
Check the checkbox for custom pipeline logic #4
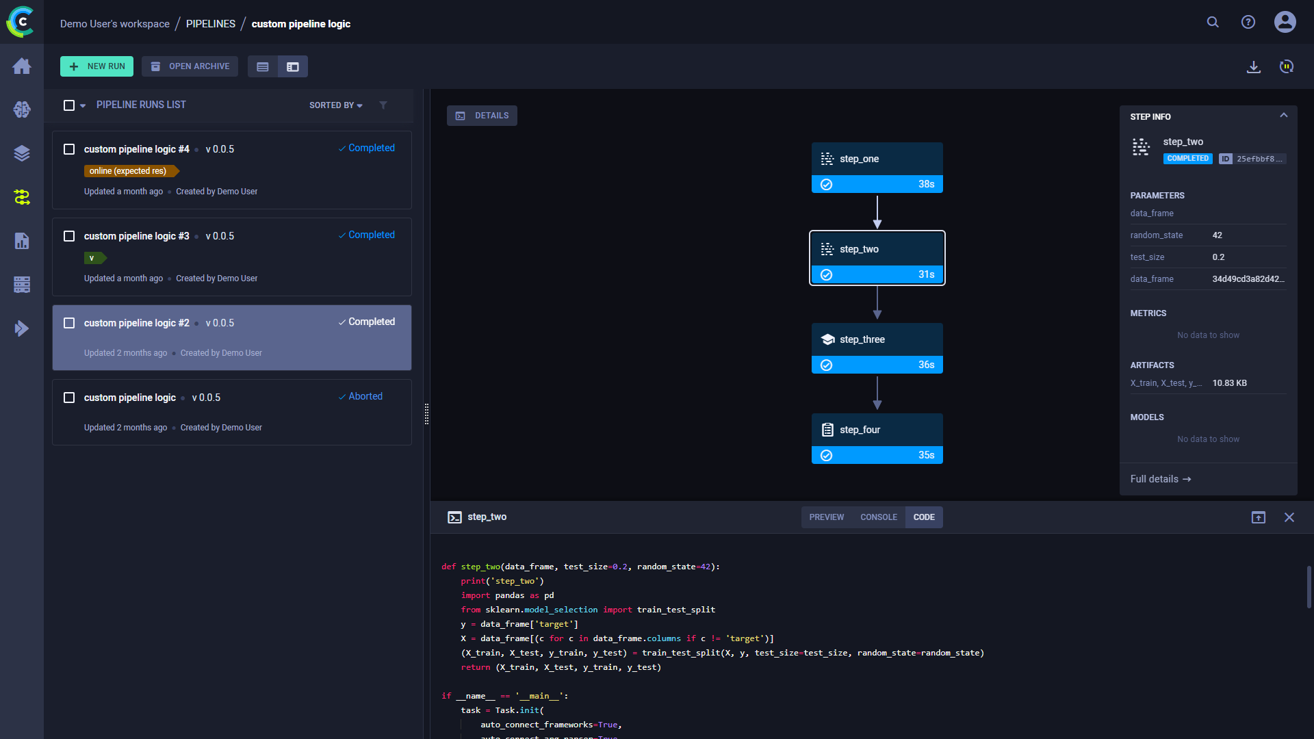coord(68,148)
